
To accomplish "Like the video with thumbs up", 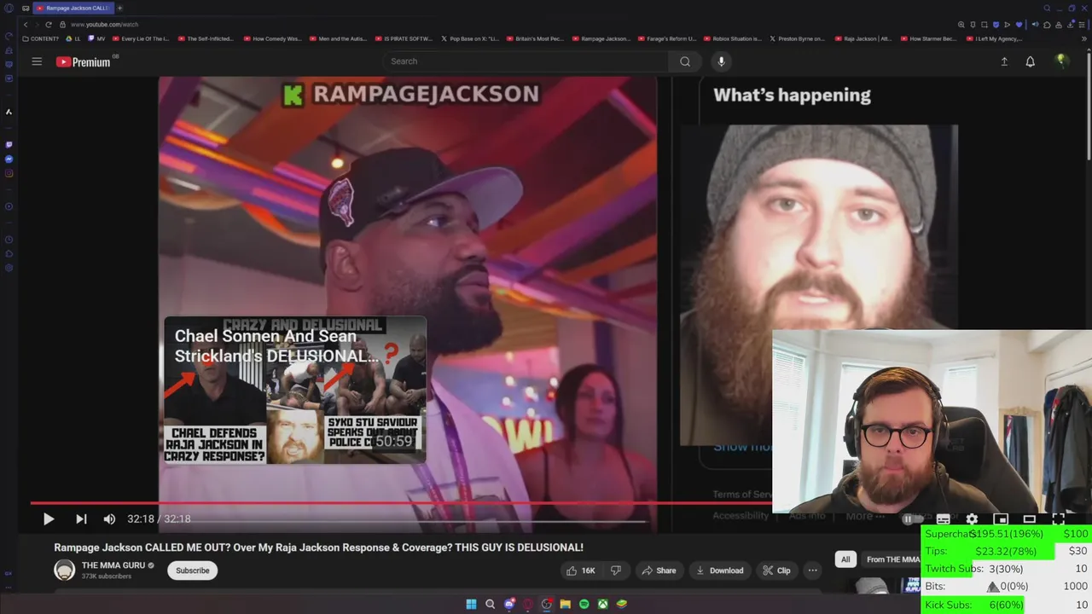I will click(x=582, y=571).
